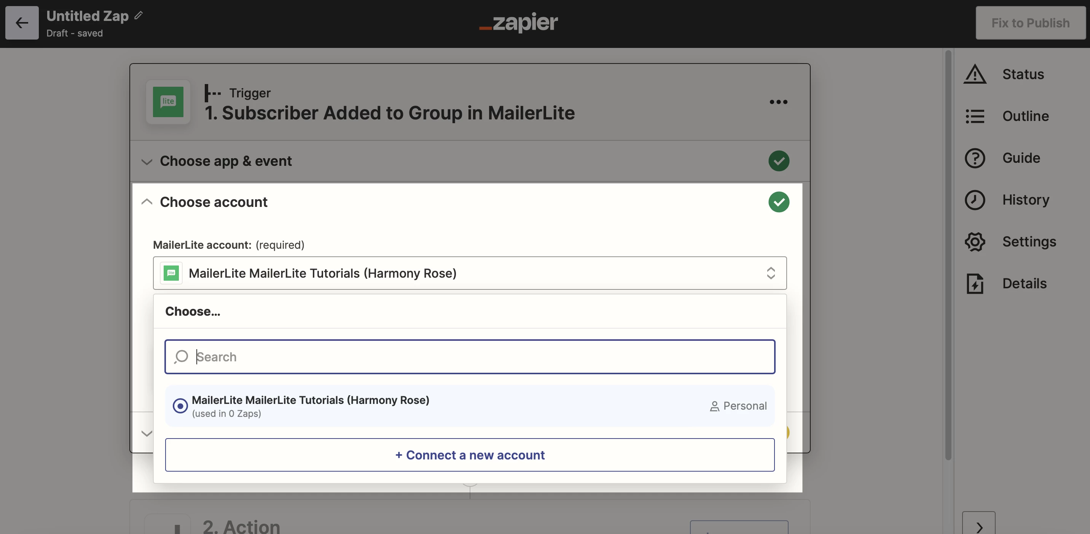Open the trigger three-dots menu
The width and height of the screenshot is (1090, 534).
(779, 102)
